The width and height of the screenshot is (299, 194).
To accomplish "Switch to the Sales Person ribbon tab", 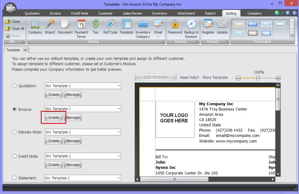I will point(132,13).
